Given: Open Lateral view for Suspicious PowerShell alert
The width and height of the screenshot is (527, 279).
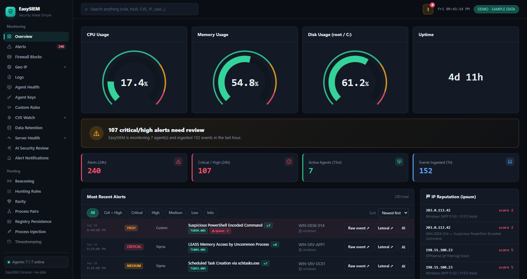Looking at the screenshot, I should pyautogui.click(x=385, y=228).
